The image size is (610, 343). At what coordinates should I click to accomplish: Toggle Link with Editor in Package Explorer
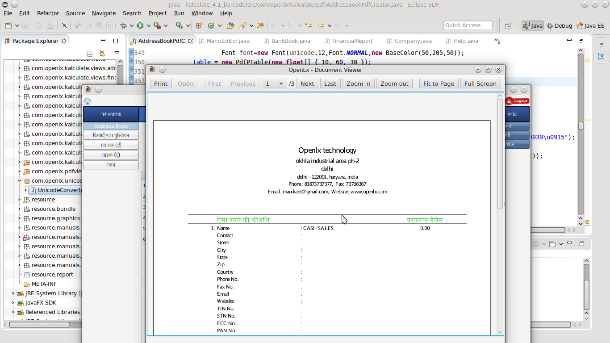tap(102, 53)
